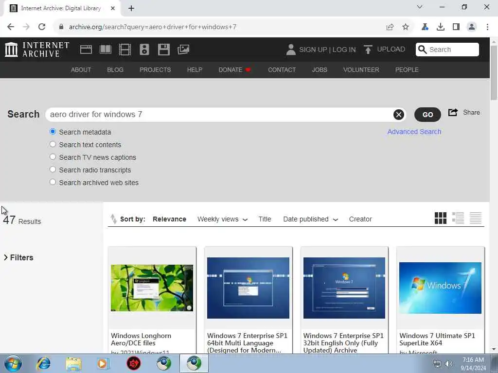Open the HELP menu item
The image size is (498, 373).
pos(195,70)
